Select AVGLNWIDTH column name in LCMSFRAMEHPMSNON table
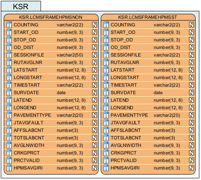Image resolution: width=201 pixels, height=180 pixels. pos(29,145)
